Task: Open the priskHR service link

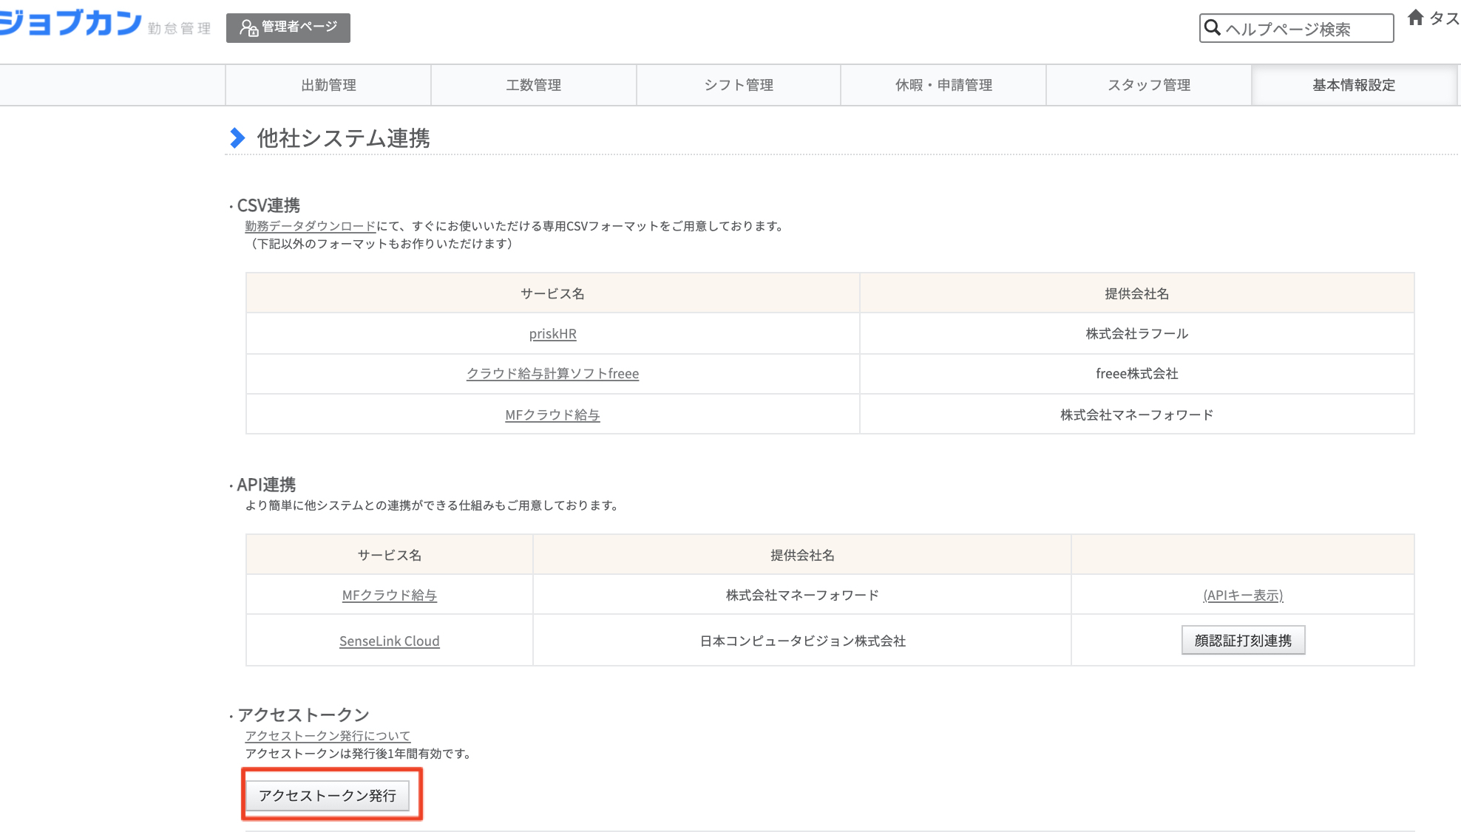Action: click(x=552, y=334)
